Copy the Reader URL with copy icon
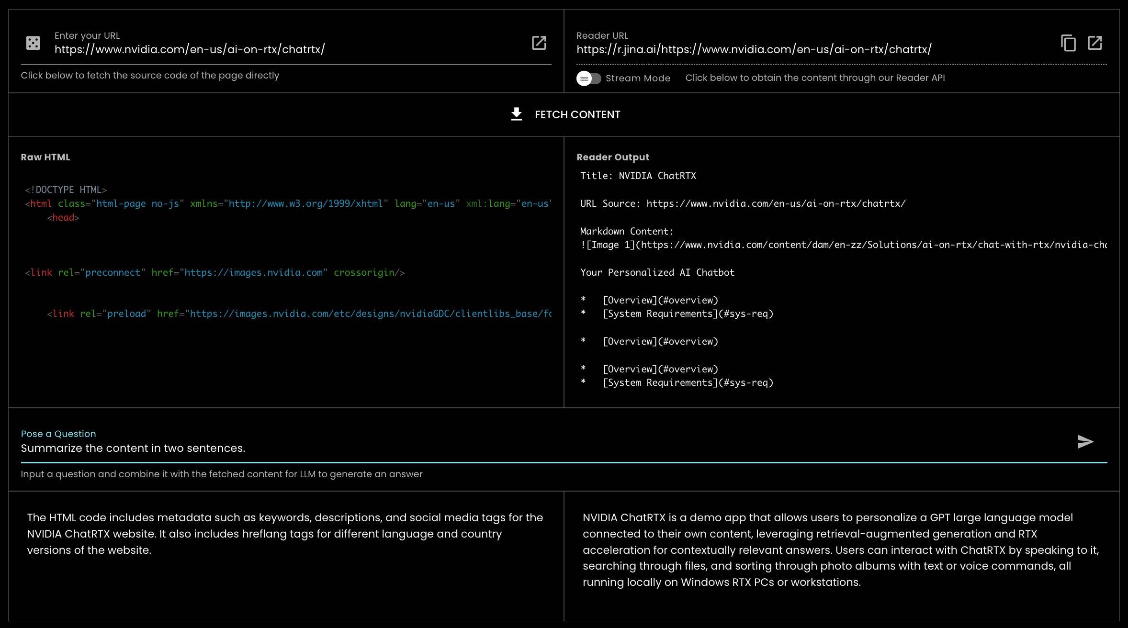The width and height of the screenshot is (1128, 628). 1068,43
